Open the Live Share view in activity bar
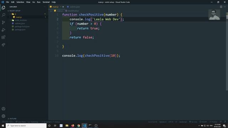The image size is (228, 128). click(x=3, y=45)
